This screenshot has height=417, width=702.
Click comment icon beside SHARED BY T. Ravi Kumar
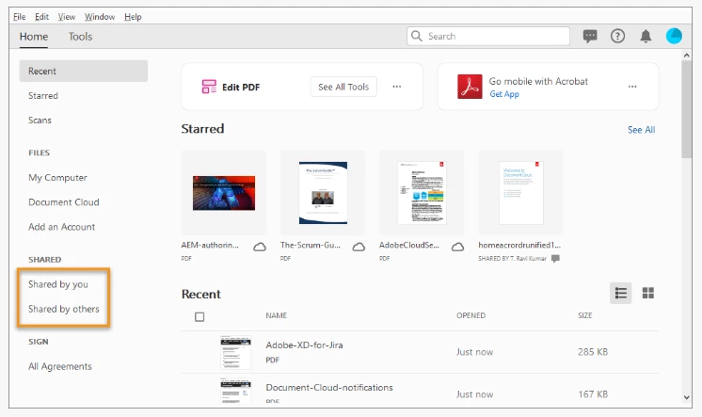pos(555,259)
